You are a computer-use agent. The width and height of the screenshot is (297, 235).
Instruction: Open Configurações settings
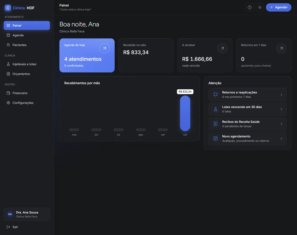point(27,103)
